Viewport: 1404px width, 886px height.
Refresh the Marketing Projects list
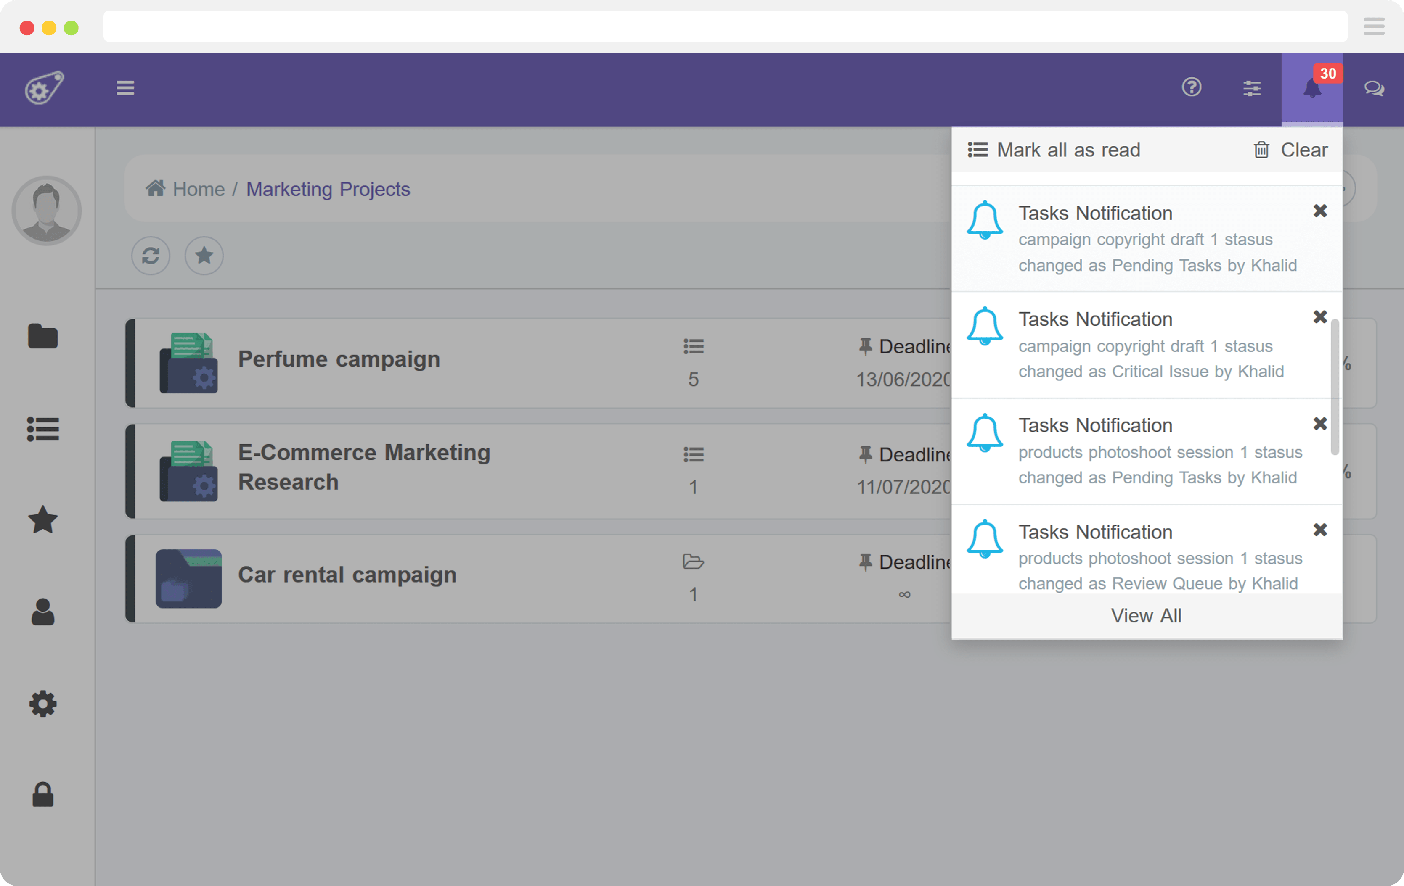(151, 255)
